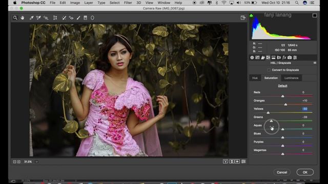The height and width of the screenshot is (184, 328).
Task: Click the Greens saturation slider handle
Action: (x=271, y=121)
